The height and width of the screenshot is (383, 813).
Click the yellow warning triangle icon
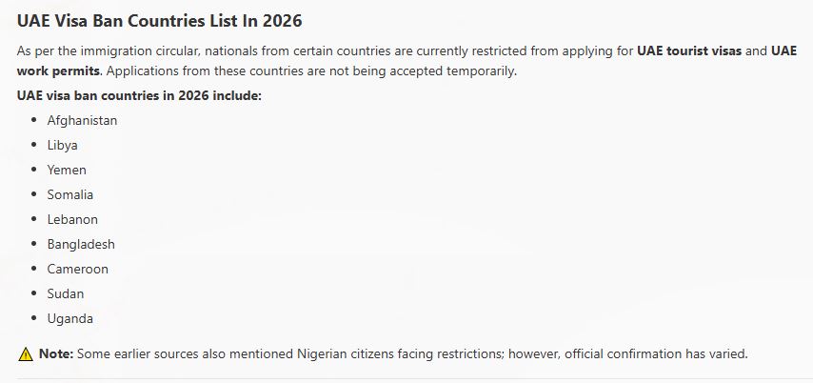26,354
